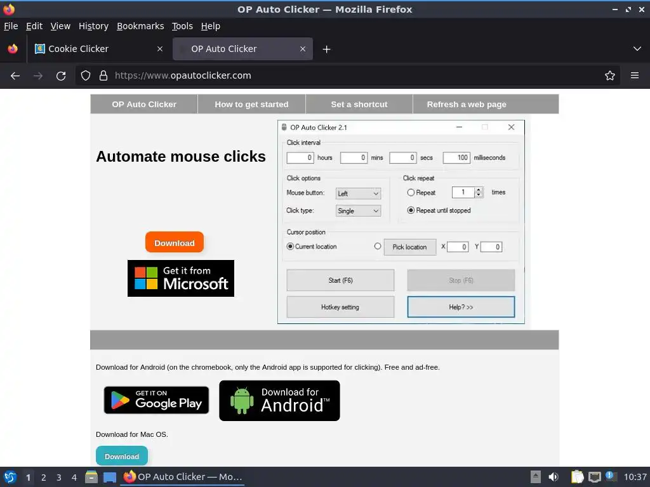Select the OP Auto Clicker browser tab
This screenshot has height=487, width=650.
pyautogui.click(x=242, y=49)
